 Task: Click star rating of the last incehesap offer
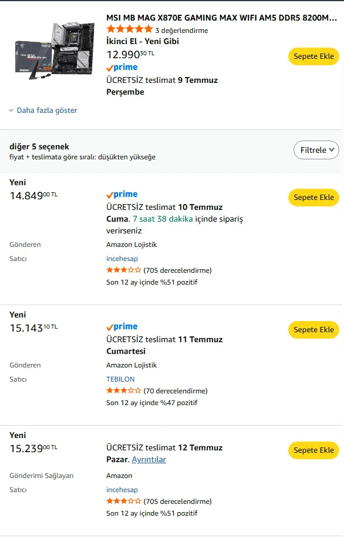124,501
